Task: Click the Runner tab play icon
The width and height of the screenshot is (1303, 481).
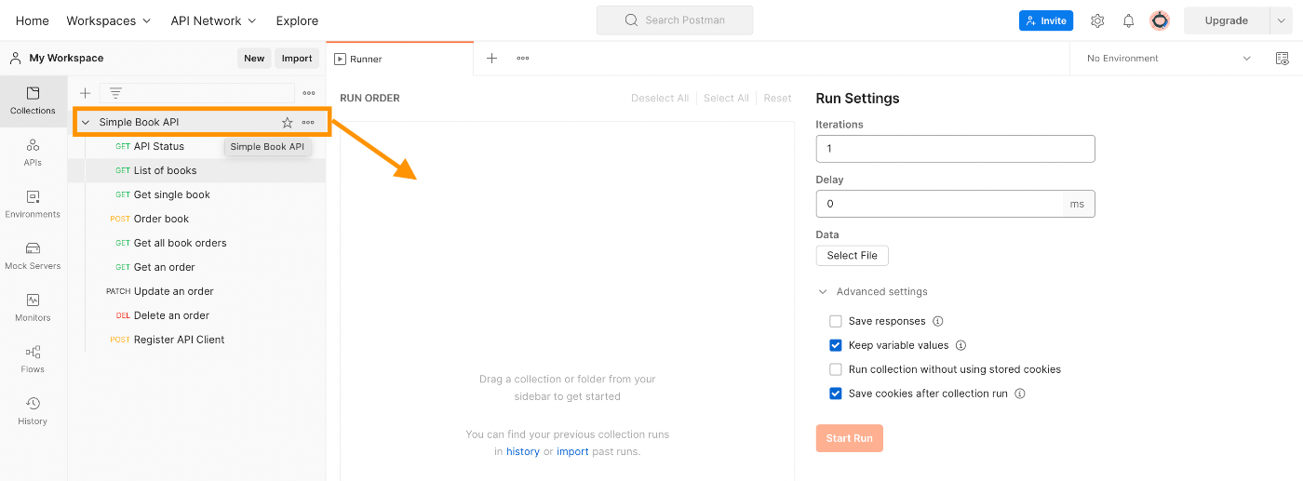Action: (341, 59)
